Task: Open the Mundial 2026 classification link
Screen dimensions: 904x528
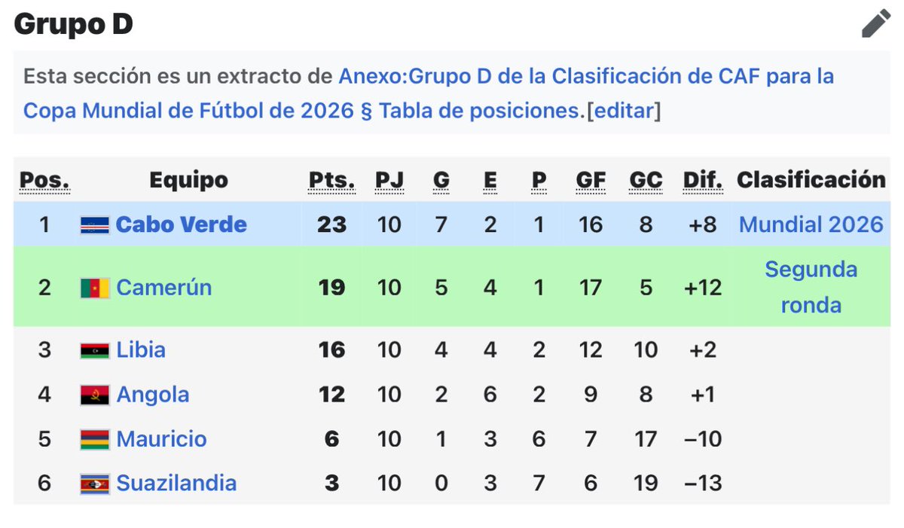Action: 811,224
